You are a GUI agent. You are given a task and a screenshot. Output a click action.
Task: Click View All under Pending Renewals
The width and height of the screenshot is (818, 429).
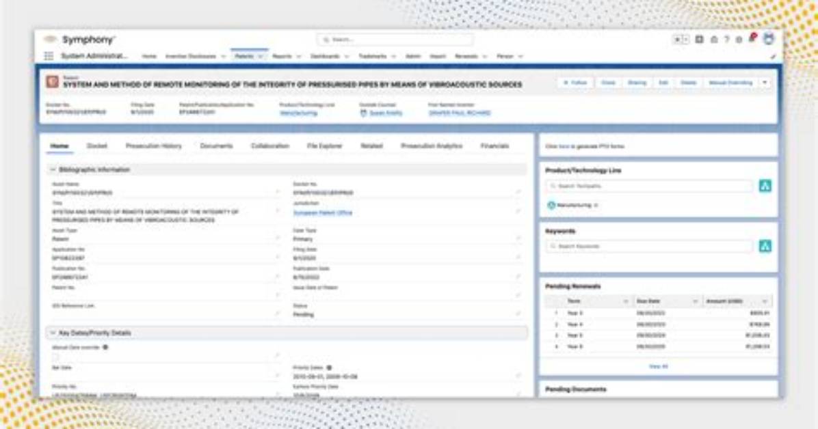pos(659,366)
